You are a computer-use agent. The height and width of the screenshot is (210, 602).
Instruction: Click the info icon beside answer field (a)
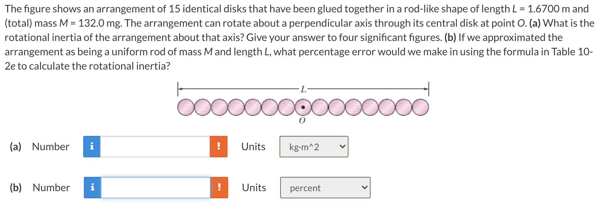[92, 147]
